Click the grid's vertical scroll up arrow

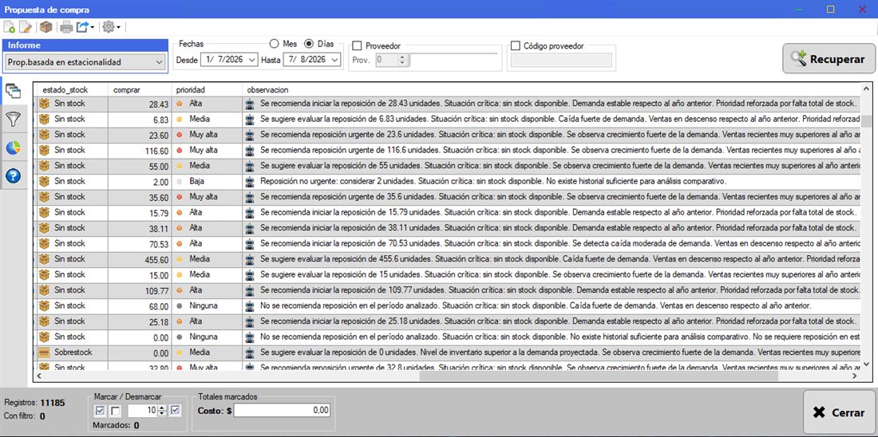(866, 89)
